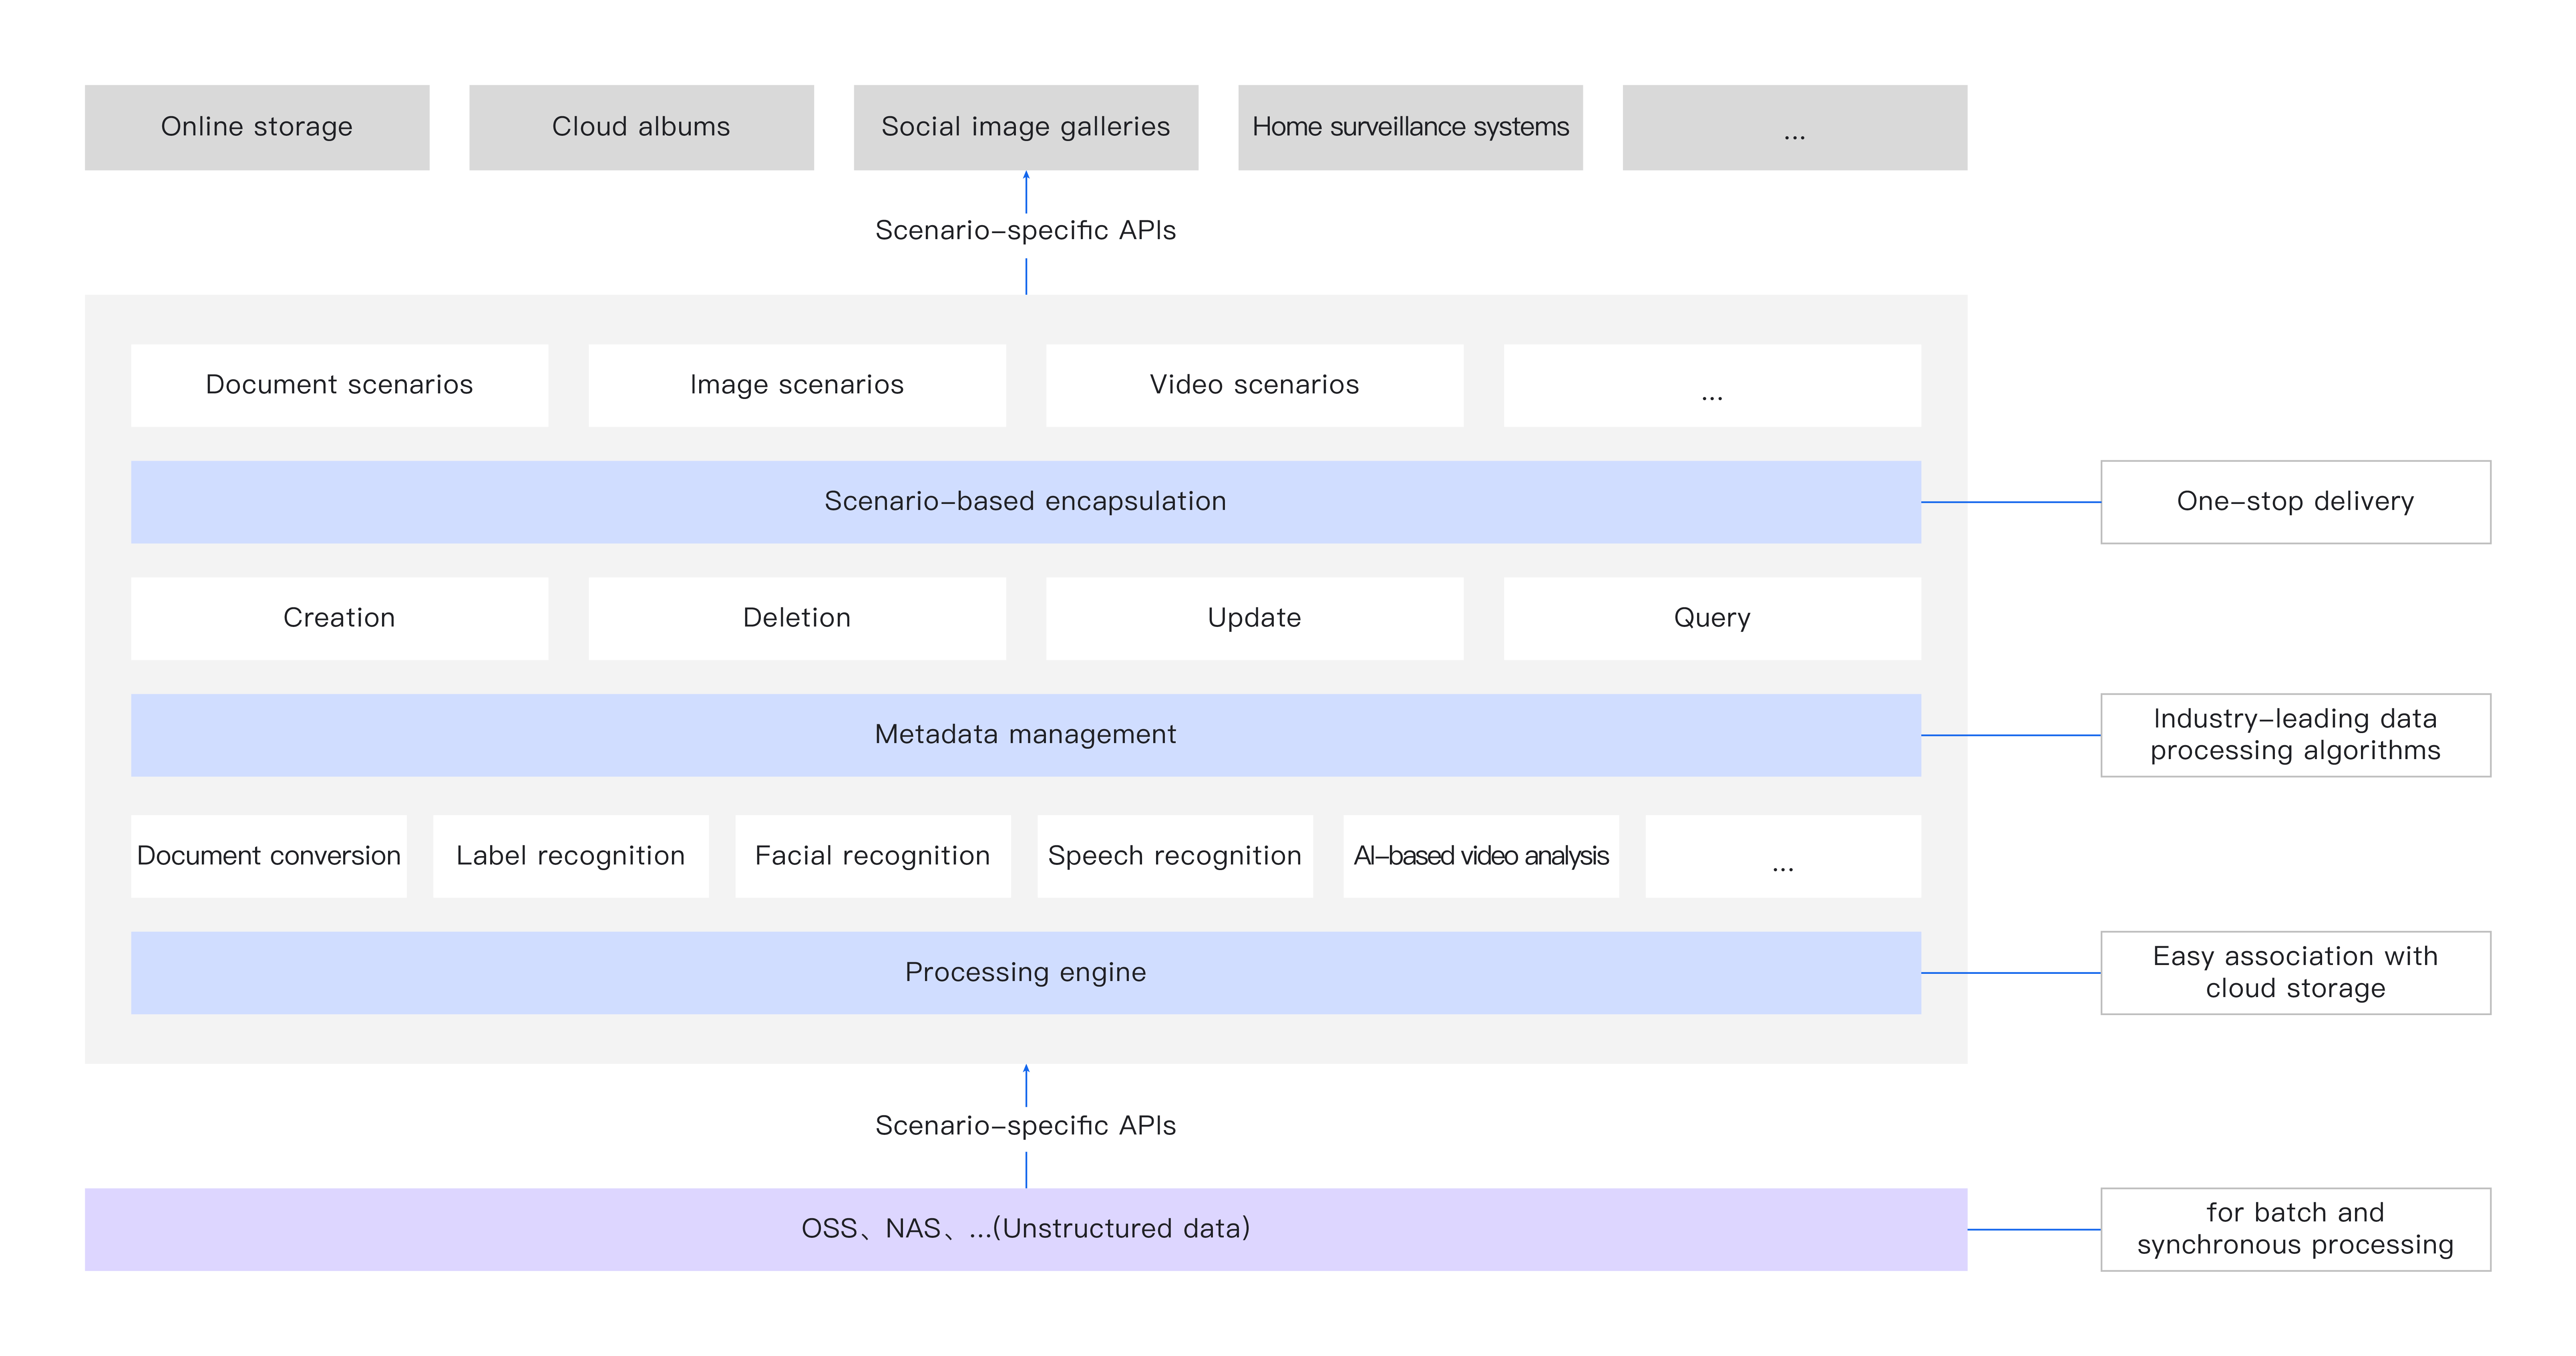Click the Speech recognition box
This screenshot has width=2576, height=1356.
1175,856
